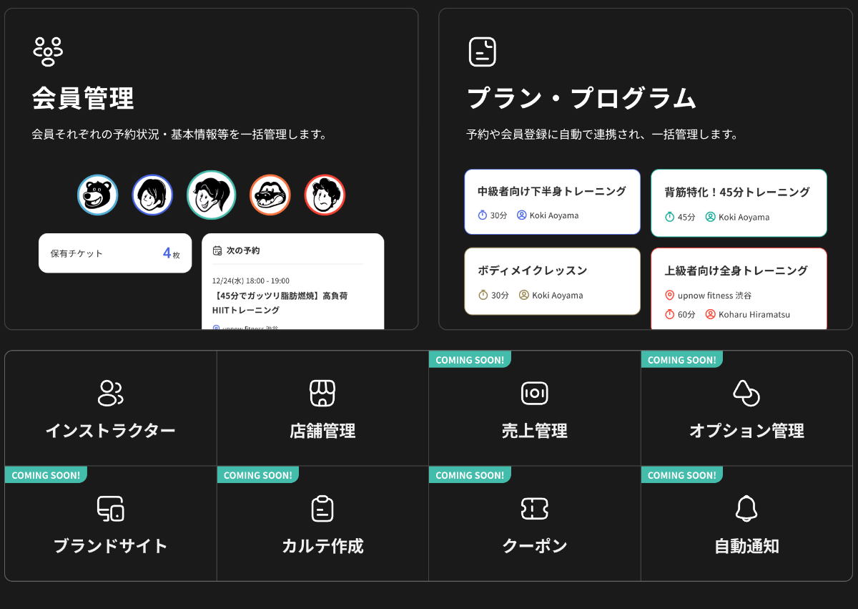Viewport: 858px width, 609px height.
Task: Click person icon in 中級者向け下半身トレーニング card
Action: (x=521, y=215)
